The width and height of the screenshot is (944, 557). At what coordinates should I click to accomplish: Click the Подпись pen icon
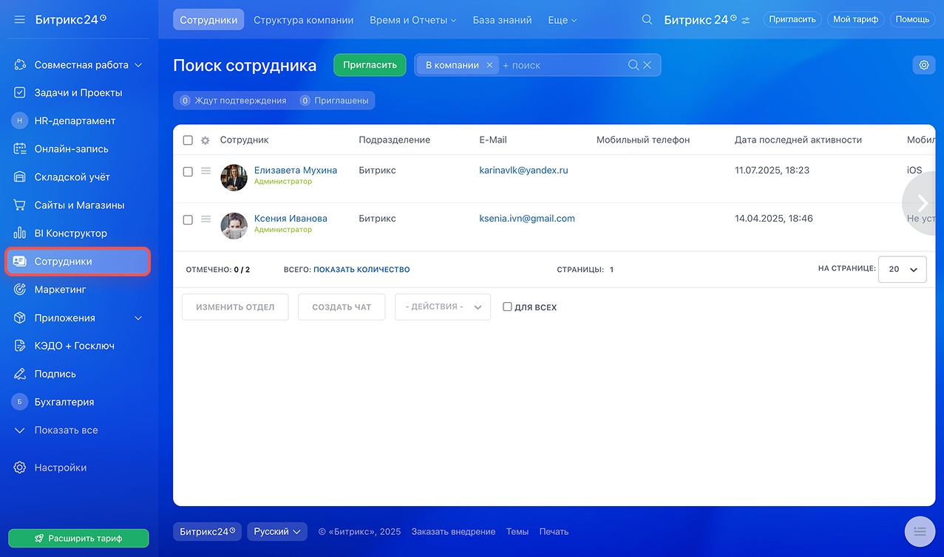click(x=20, y=374)
